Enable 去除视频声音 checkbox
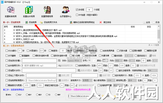Image resolution: width=163 pixels, height=103 pixels. pyautogui.click(x=101, y=51)
